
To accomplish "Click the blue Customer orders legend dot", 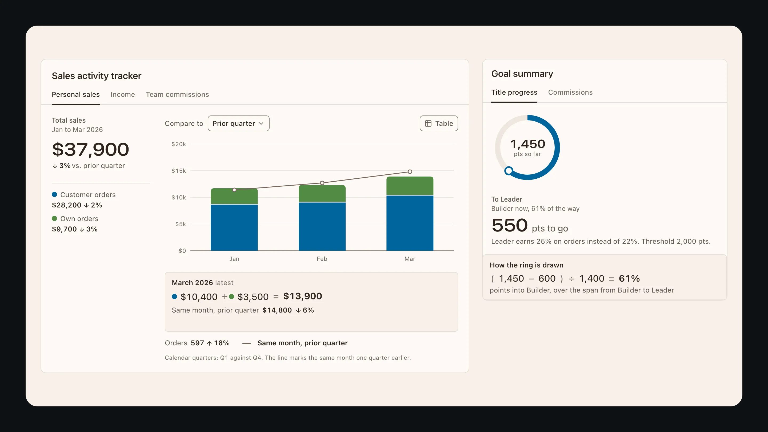I will 54,194.
